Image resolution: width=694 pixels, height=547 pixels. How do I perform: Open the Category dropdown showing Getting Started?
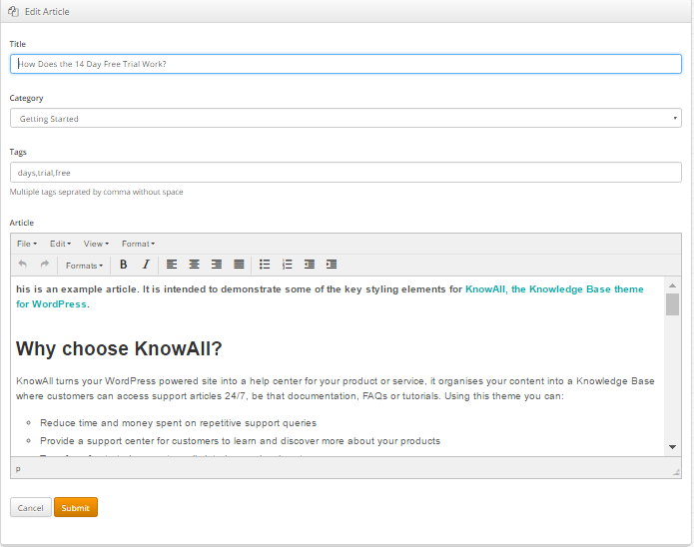[x=346, y=118]
